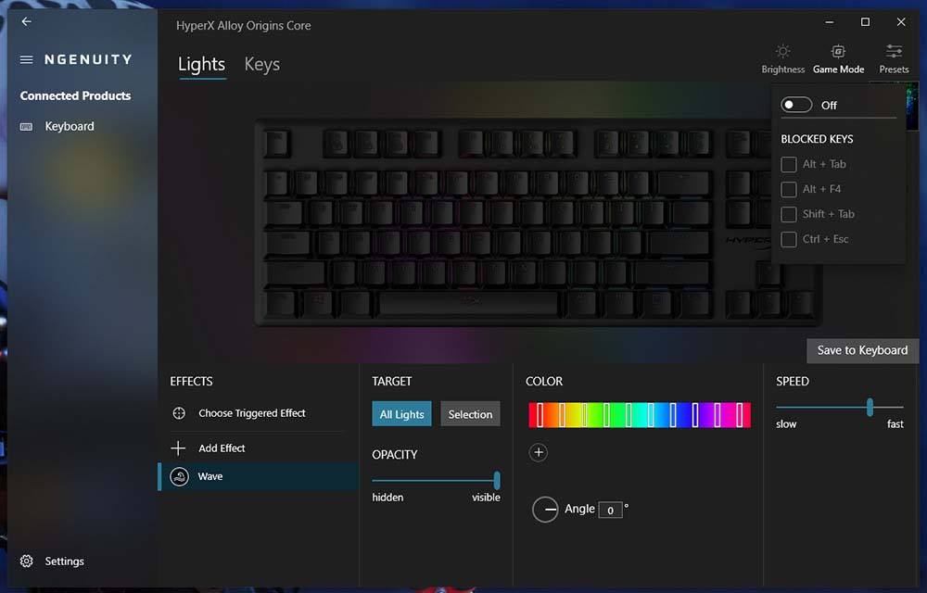Image resolution: width=927 pixels, height=593 pixels.
Task: Go back with the arrow icon
Action: (x=26, y=22)
